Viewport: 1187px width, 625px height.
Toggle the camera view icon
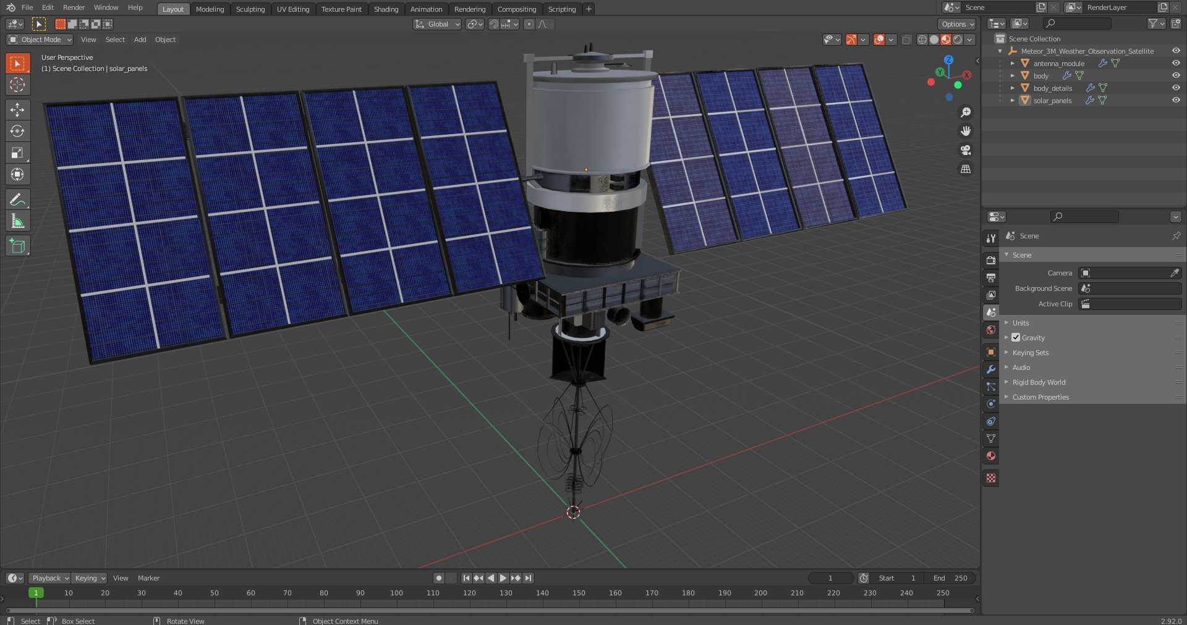coord(965,150)
